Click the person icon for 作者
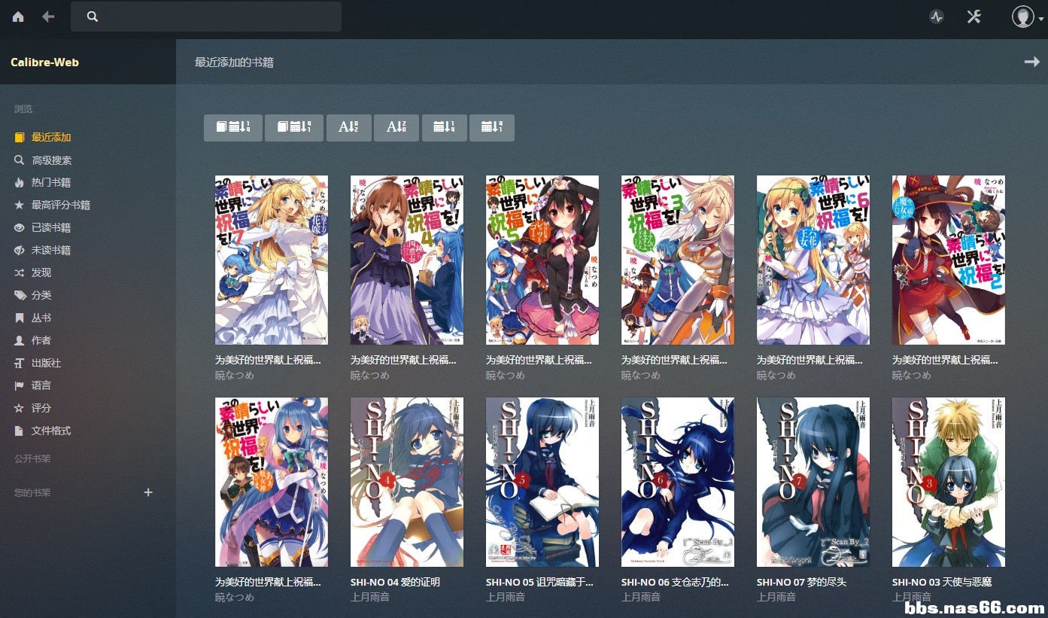This screenshot has height=618, width=1048. tap(20, 340)
